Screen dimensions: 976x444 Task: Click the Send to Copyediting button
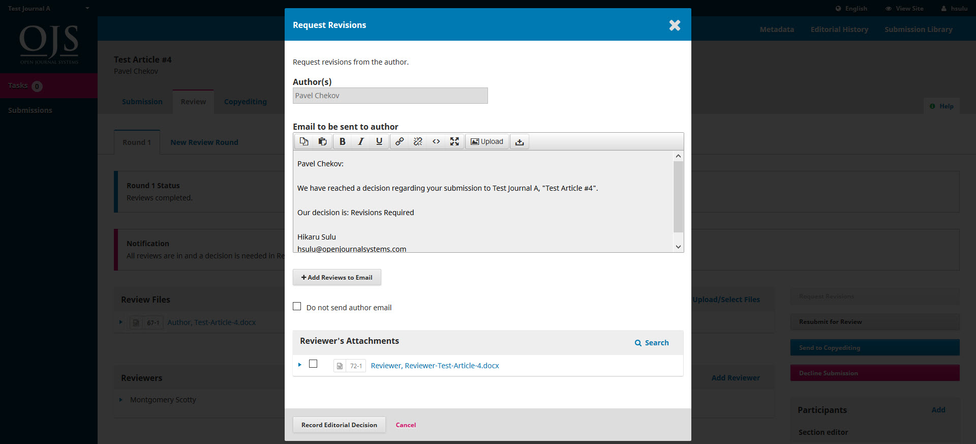coord(875,348)
